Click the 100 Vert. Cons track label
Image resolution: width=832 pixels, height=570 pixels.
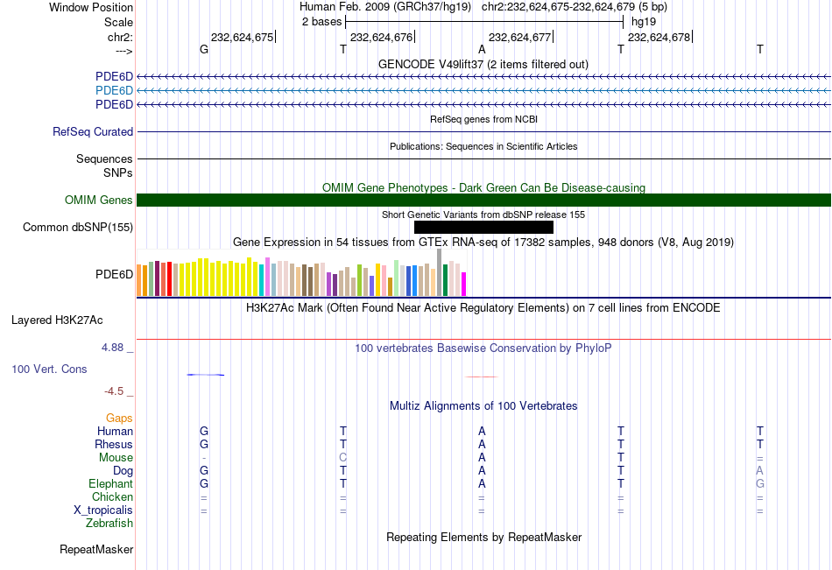click(x=49, y=369)
